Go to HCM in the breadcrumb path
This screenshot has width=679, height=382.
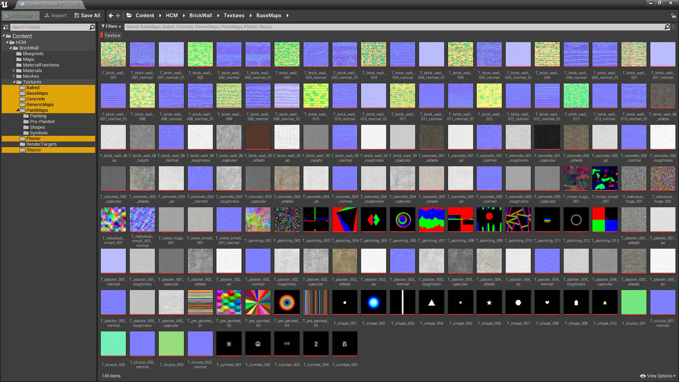(172, 15)
